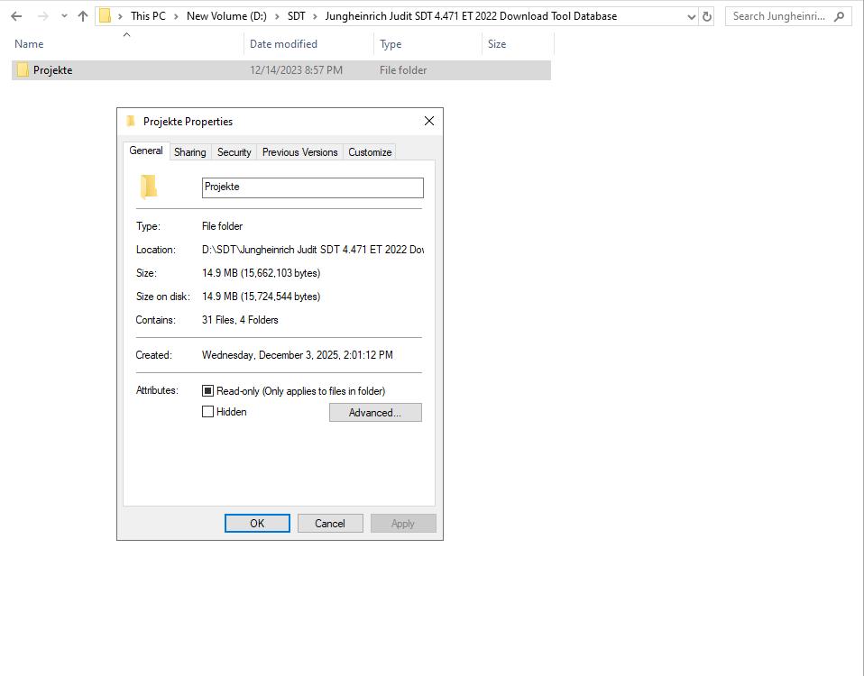This screenshot has height=676, width=864.
Task: Click the Size on disk value
Action: [x=262, y=297]
